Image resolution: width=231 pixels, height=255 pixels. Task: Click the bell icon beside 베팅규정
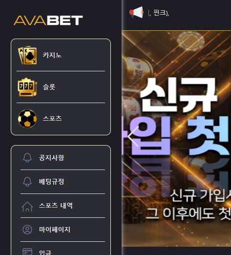click(27, 182)
